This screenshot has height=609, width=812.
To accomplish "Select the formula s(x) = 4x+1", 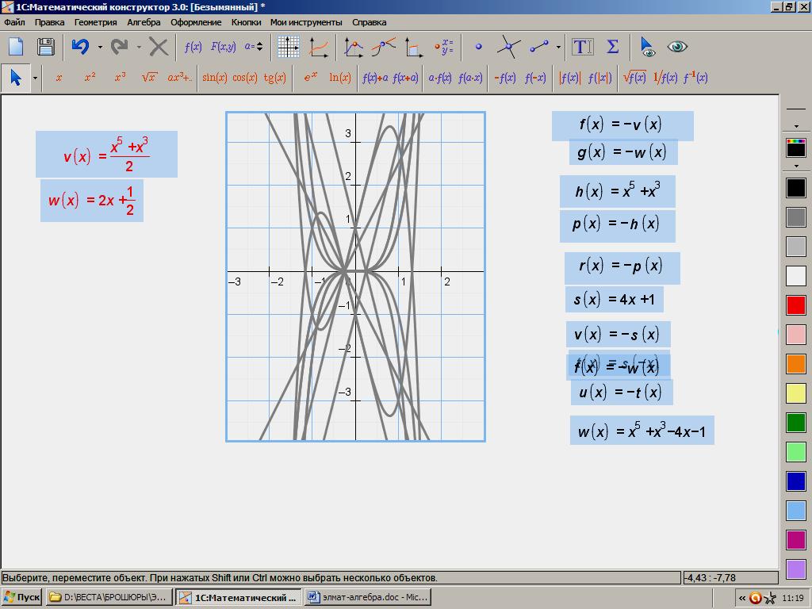I will [615, 299].
